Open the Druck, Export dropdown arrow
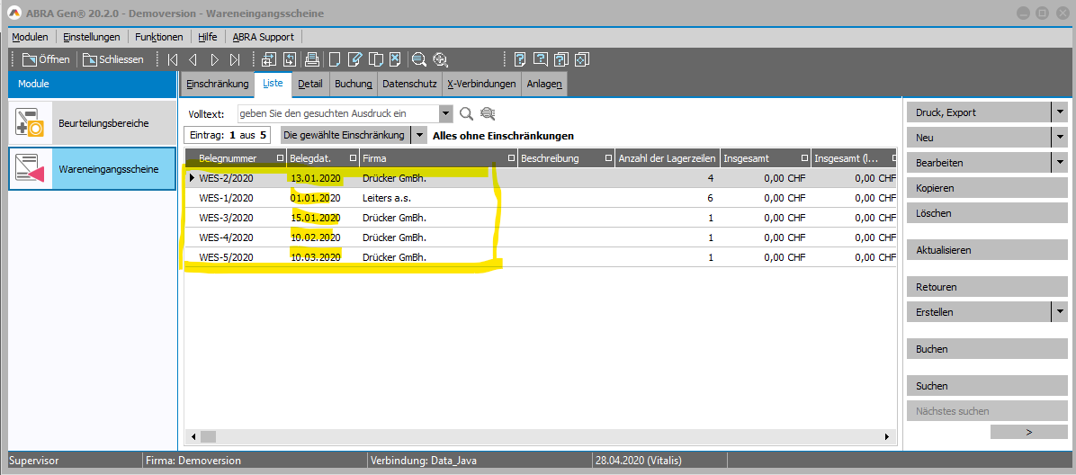The height and width of the screenshot is (475, 1076). (x=1059, y=112)
